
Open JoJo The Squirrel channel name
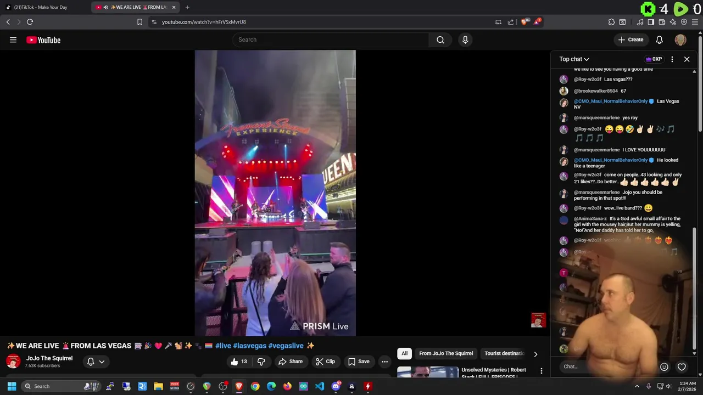tap(49, 358)
